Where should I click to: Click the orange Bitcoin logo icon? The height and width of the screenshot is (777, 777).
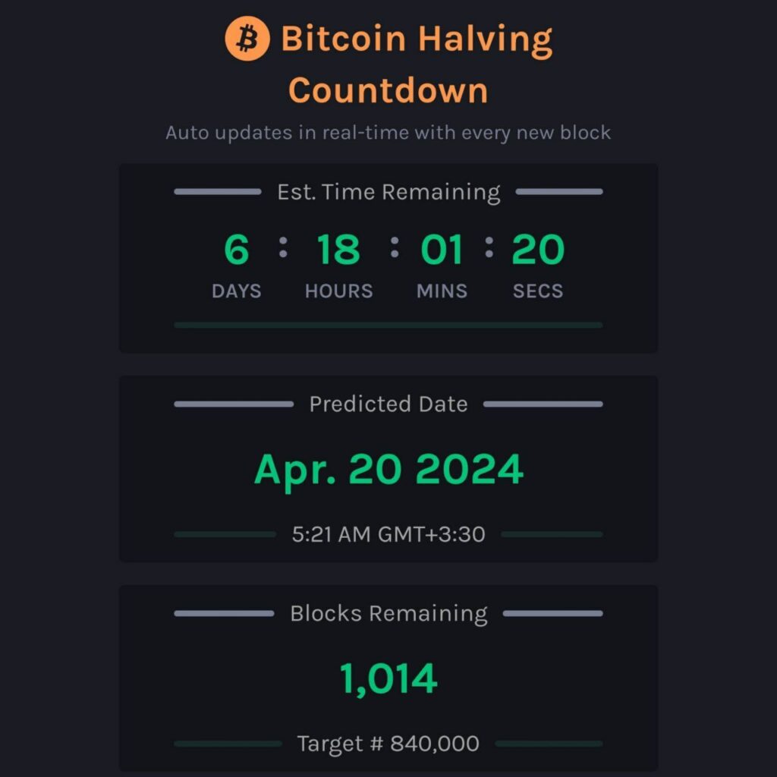(247, 39)
